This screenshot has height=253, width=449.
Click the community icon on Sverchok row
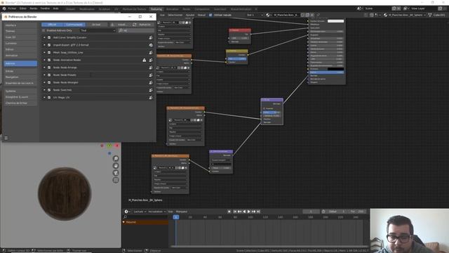(x=151, y=90)
